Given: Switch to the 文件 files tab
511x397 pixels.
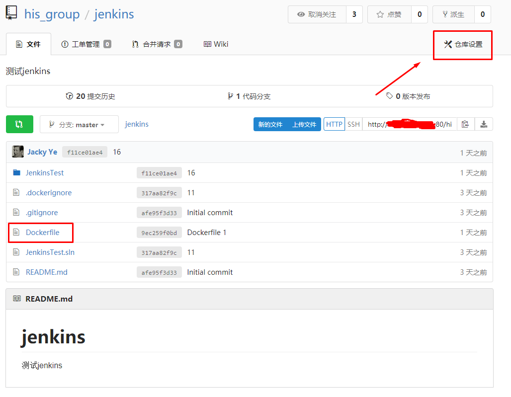Looking at the screenshot, I should coord(28,44).
